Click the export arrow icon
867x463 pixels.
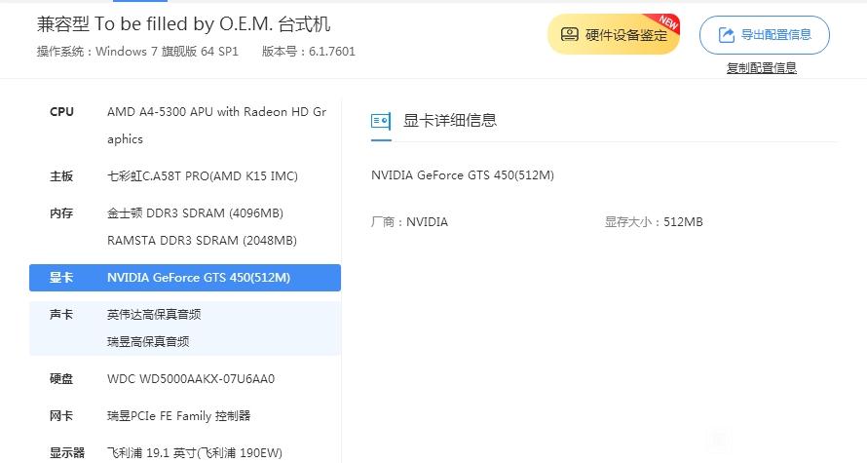point(726,35)
